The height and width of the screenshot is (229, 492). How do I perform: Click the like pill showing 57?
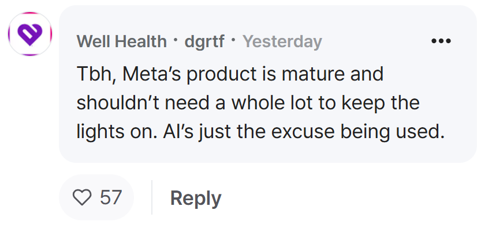96,197
